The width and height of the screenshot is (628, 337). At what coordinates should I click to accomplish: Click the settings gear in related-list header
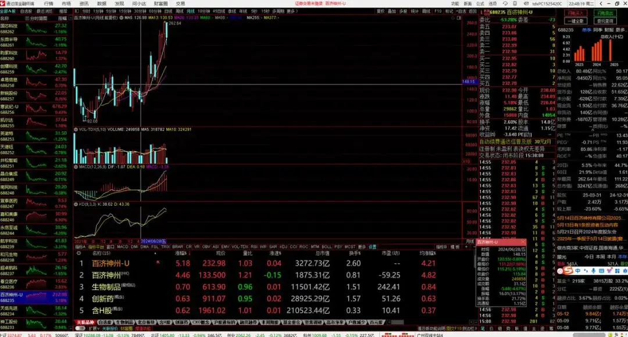point(79,253)
